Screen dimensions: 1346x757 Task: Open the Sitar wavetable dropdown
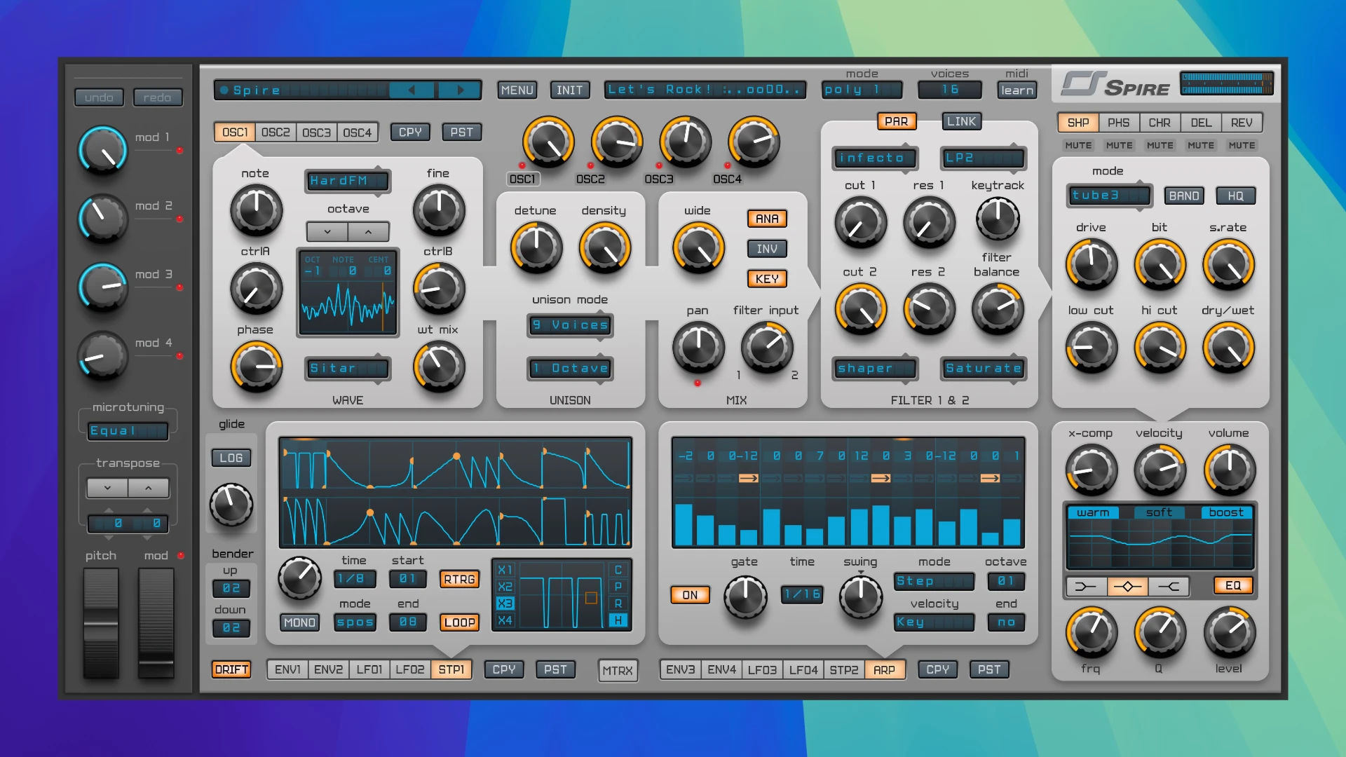click(x=347, y=368)
